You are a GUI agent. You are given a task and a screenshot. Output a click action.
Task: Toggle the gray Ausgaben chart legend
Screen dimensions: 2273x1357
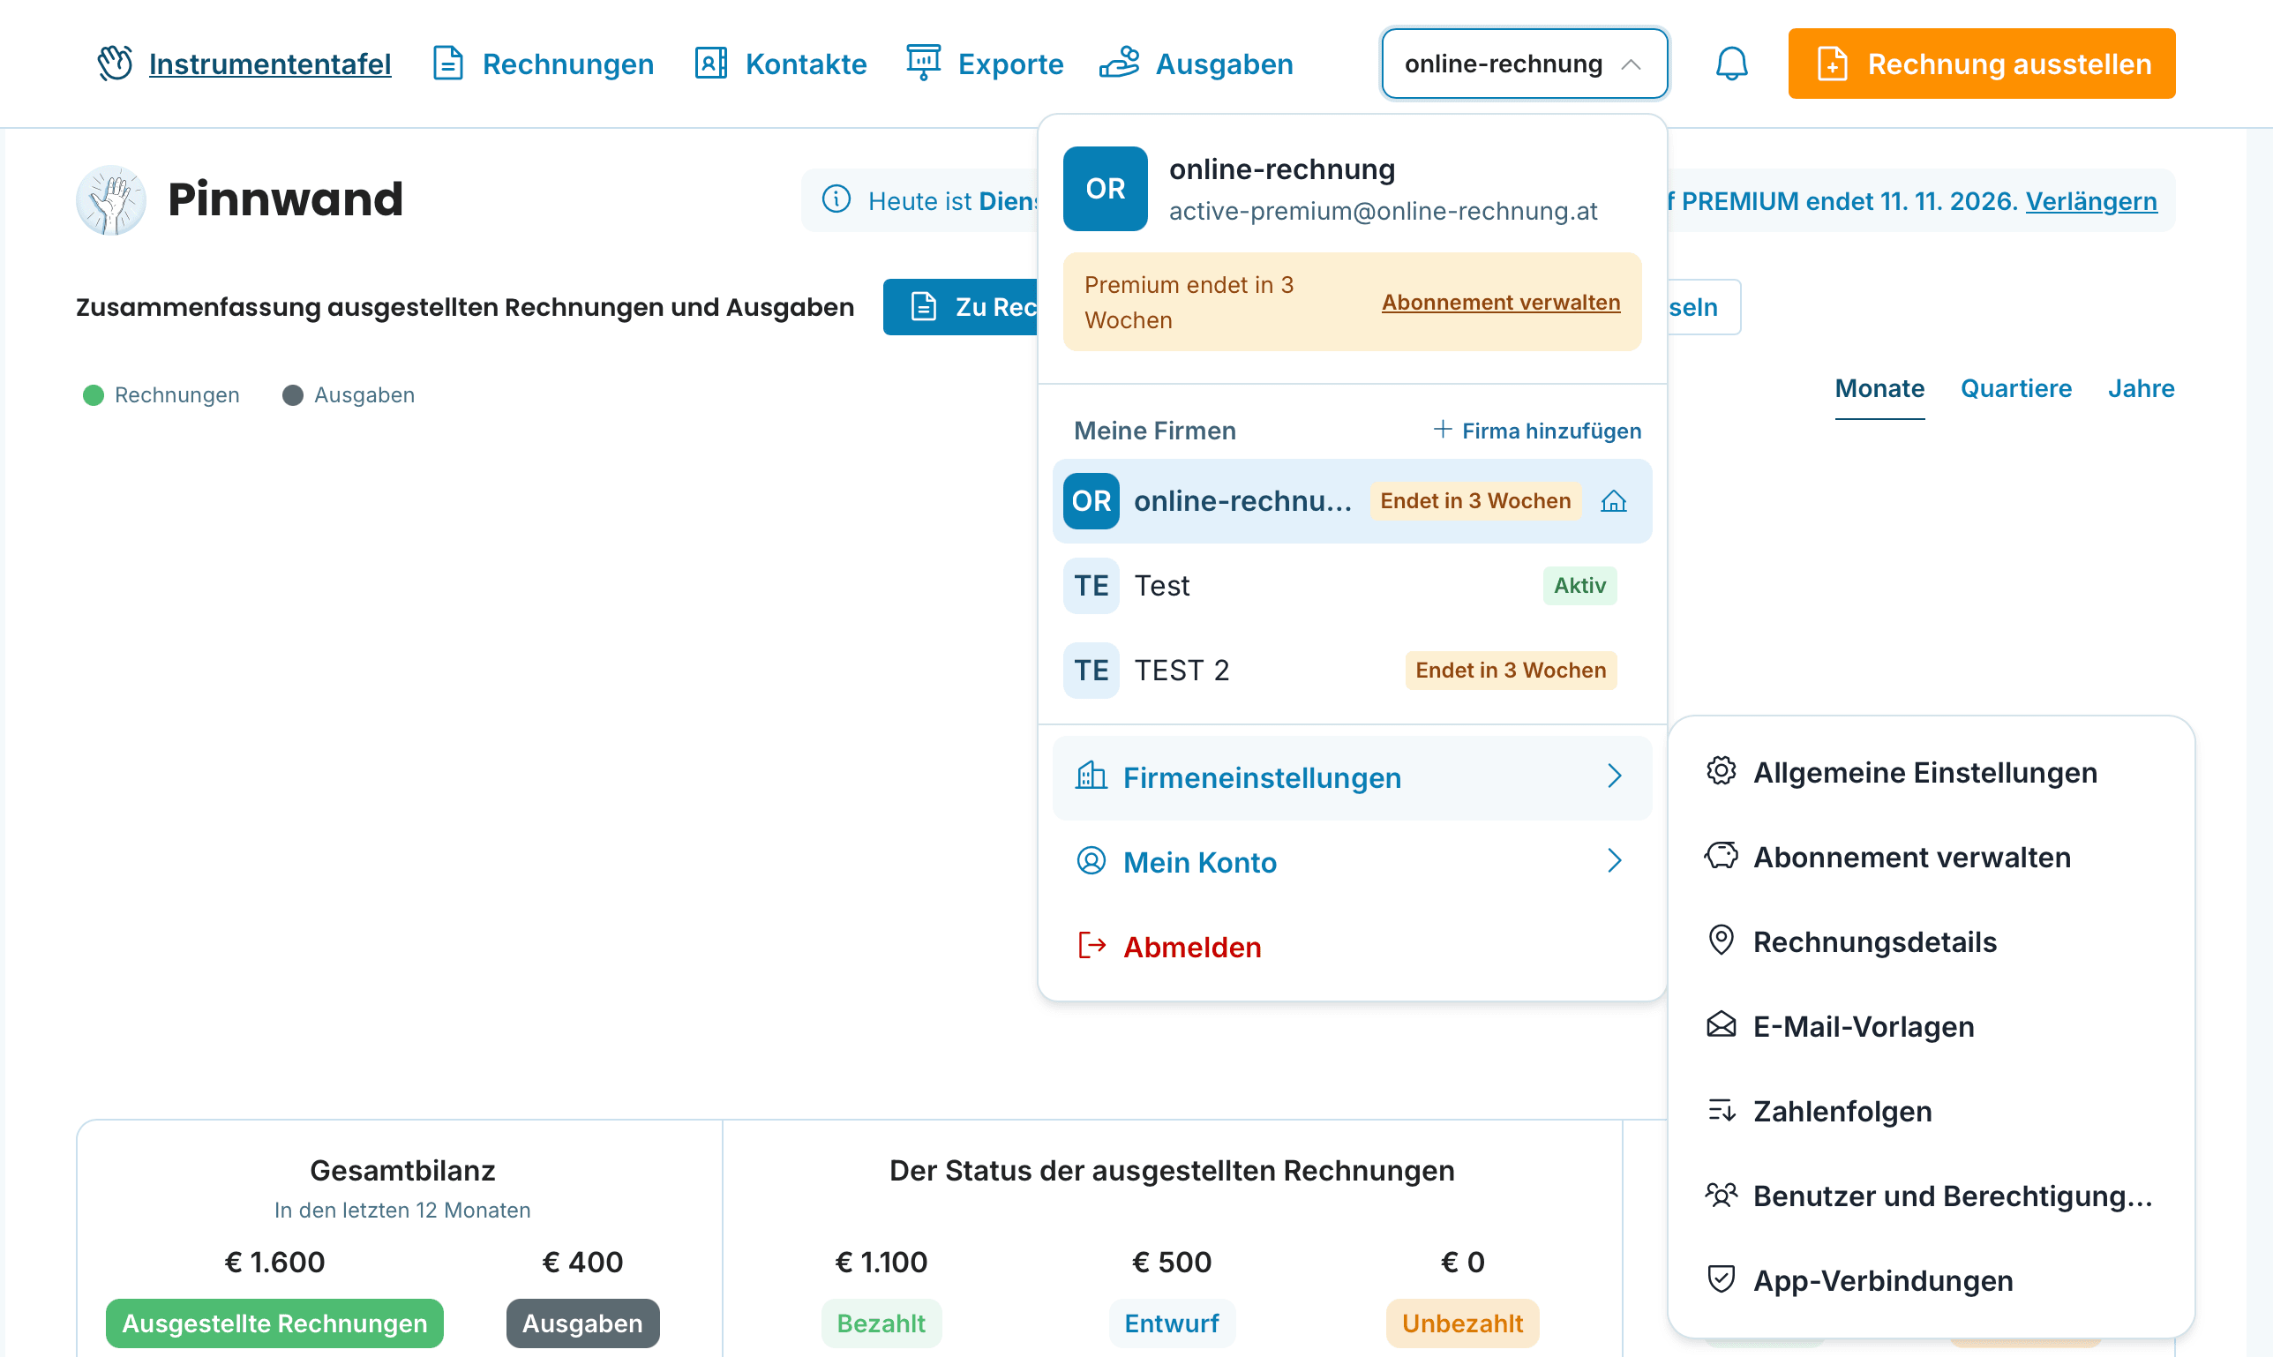349,395
